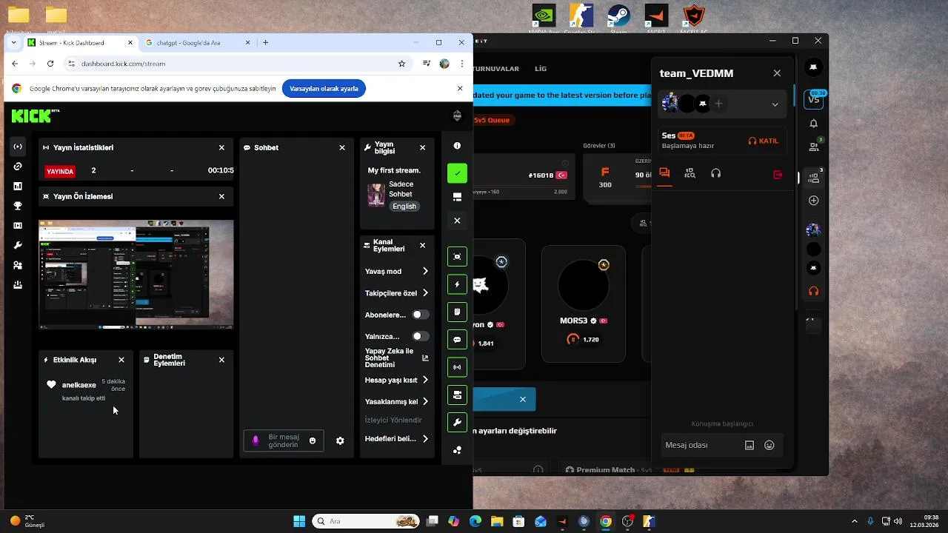Toggle channel actions icon in right toolbar

457,395
